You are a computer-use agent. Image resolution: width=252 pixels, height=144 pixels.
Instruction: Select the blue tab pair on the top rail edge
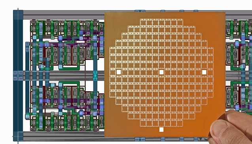click(x=140, y=11)
